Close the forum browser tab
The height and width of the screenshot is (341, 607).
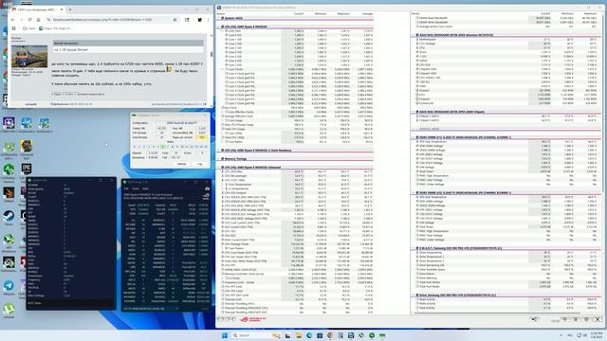pos(62,9)
